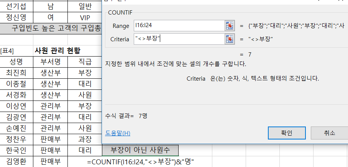Click the Range field collapse dialog icon
This screenshot has width=348, height=167.
[230, 26]
